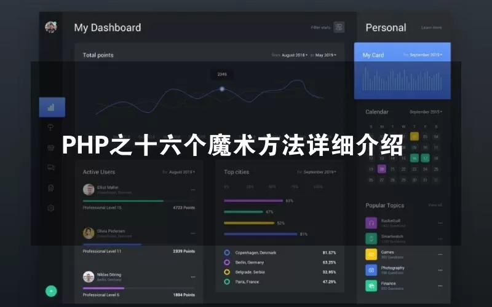Open more options for Niklas Döring
The width and height of the screenshot is (492, 307).
193,277
